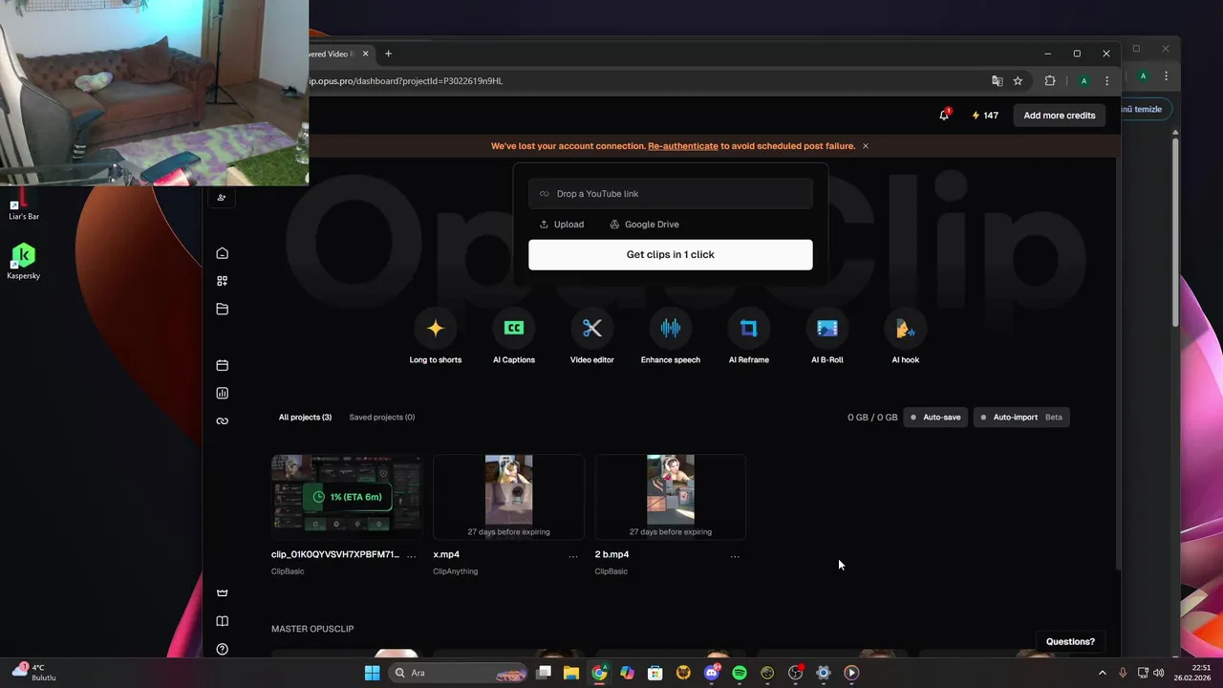Screen dimensions: 1223x688
Task: Open the Chrome profile avatar
Action: point(1084,81)
